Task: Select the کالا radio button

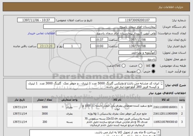Action: pyautogui.click(x=153, y=66)
